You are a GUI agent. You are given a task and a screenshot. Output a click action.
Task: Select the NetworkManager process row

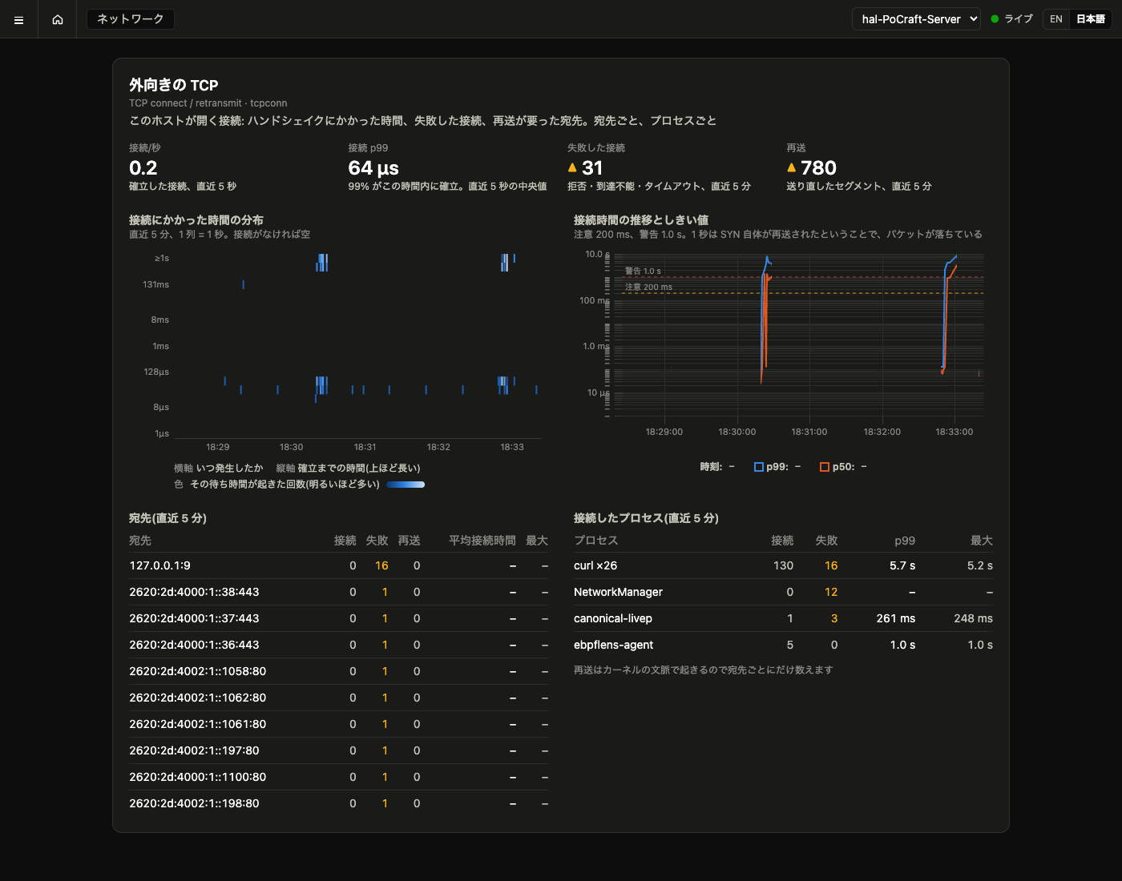(783, 592)
